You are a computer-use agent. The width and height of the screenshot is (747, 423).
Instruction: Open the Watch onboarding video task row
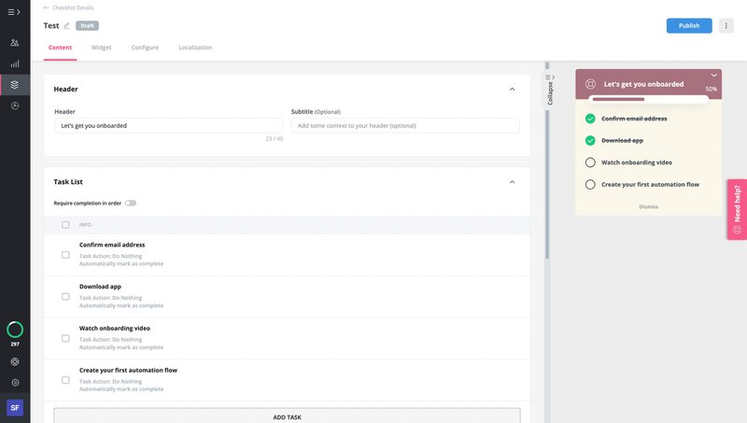pyautogui.click(x=288, y=339)
